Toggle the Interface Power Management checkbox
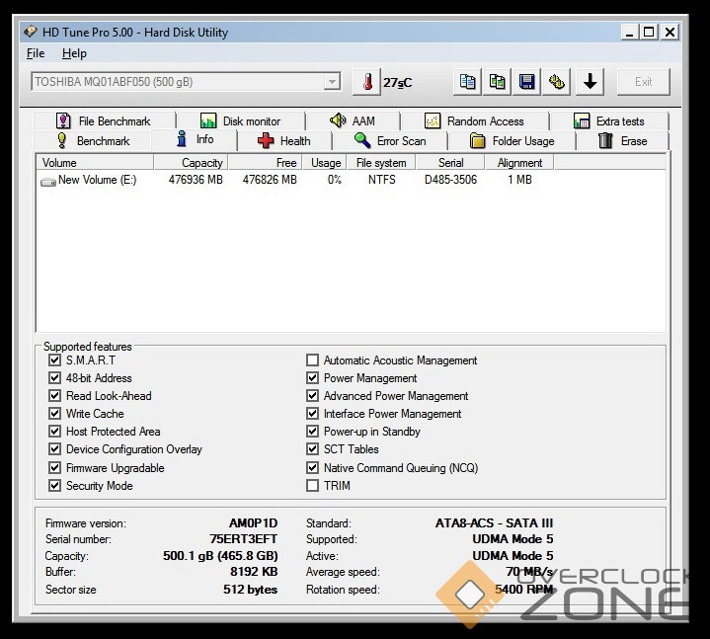 tap(312, 413)
